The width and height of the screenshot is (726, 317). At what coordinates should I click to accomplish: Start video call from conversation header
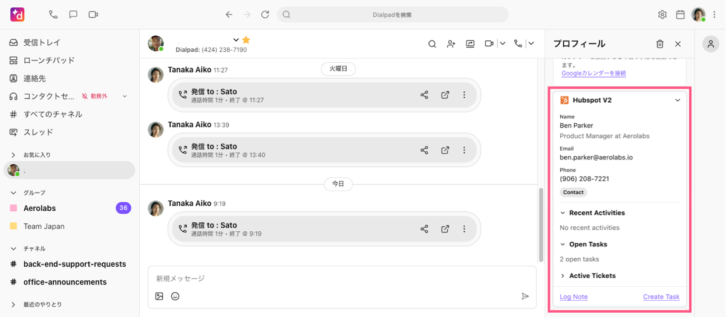(x=489, y=43)
